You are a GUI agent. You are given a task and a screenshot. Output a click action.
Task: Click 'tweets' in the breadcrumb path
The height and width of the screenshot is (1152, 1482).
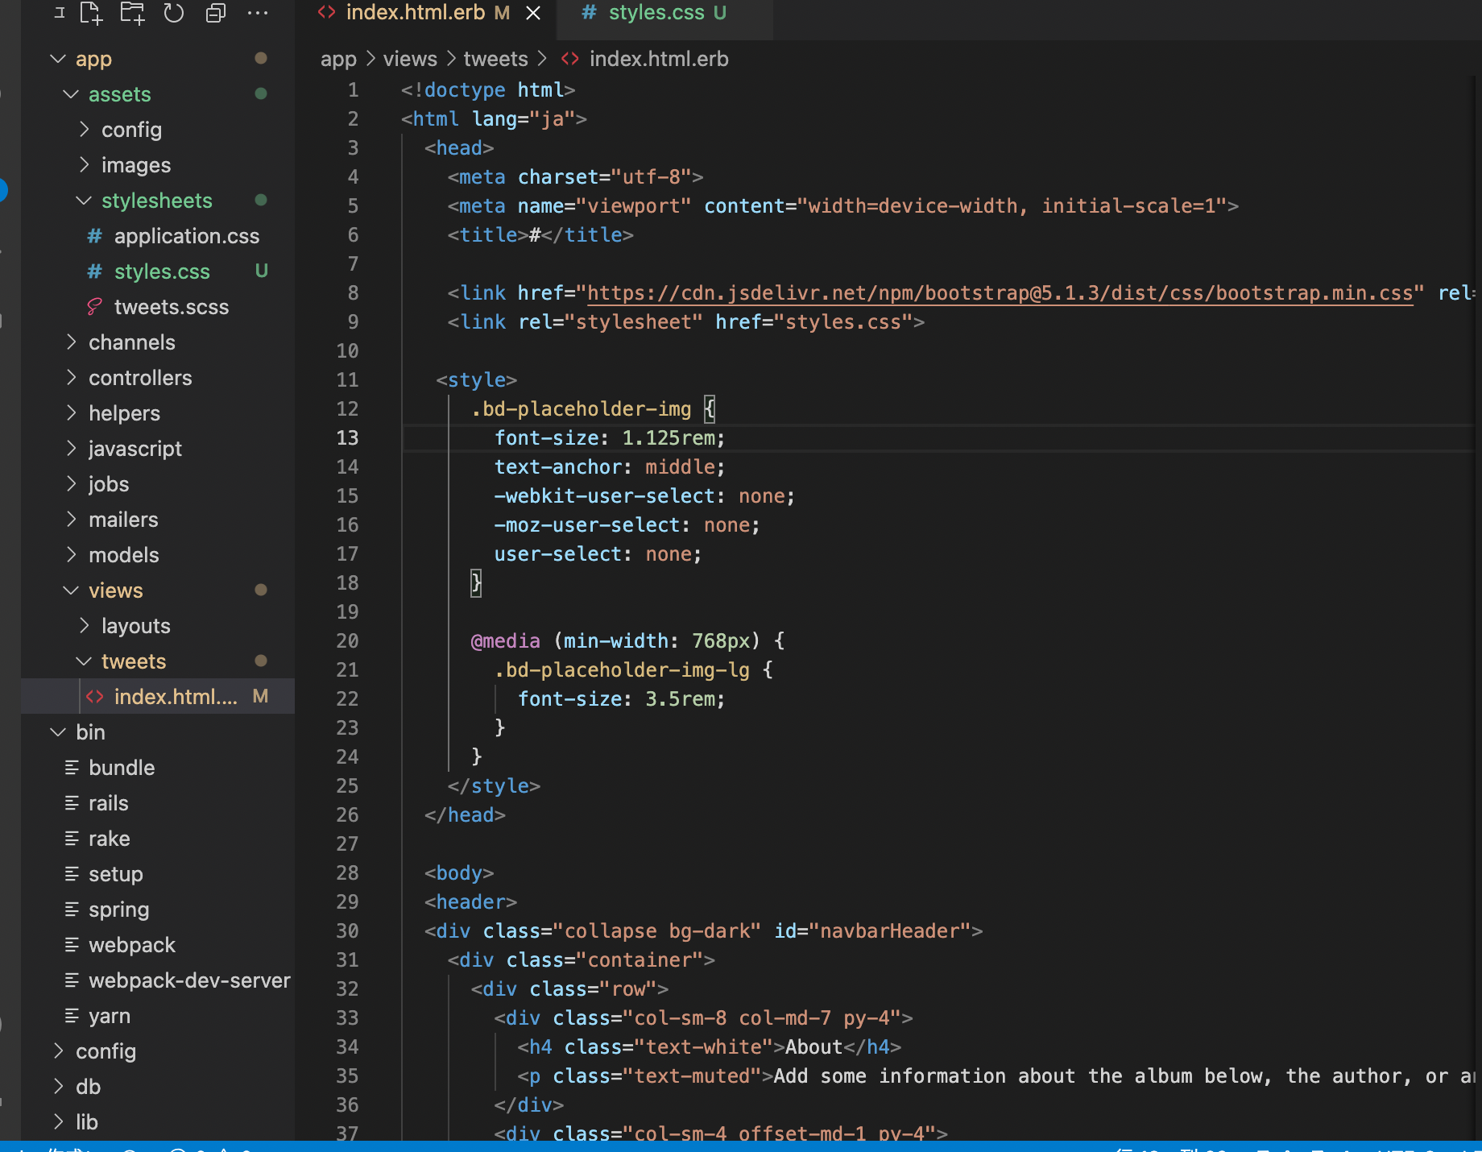[x=495, y=59]
